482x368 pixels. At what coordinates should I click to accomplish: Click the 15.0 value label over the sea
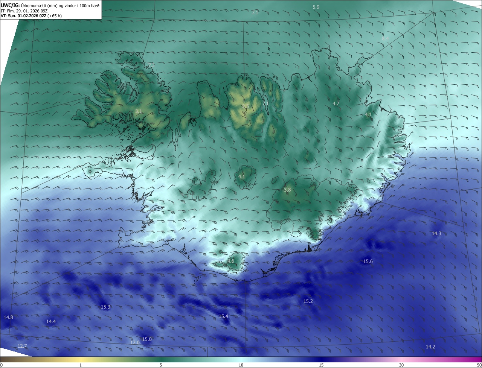point(147,339)
